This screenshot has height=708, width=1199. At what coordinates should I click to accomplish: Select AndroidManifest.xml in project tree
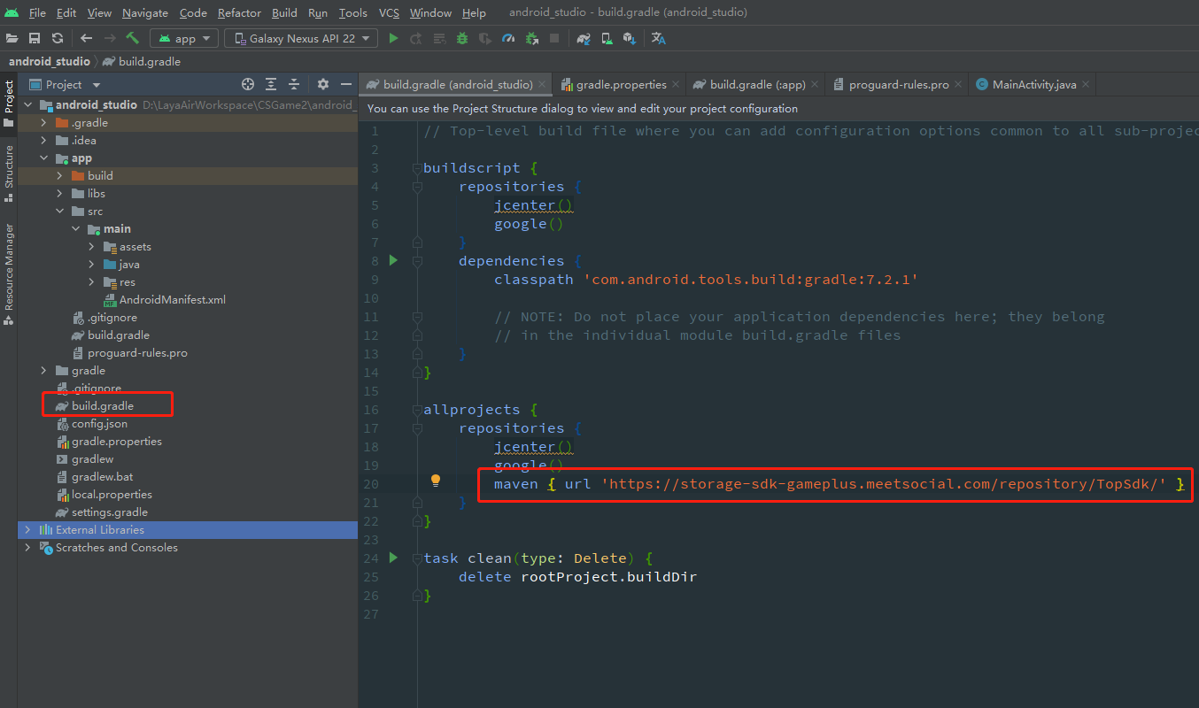pos(172,299)
